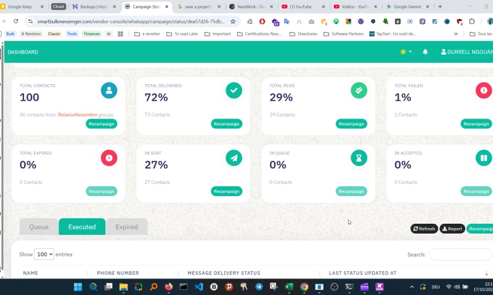This screenshot has width=493, height=295.
Task: Open the entries-per-page 100 dropdown
Action: pyautogui.click(x=44, y=254)
